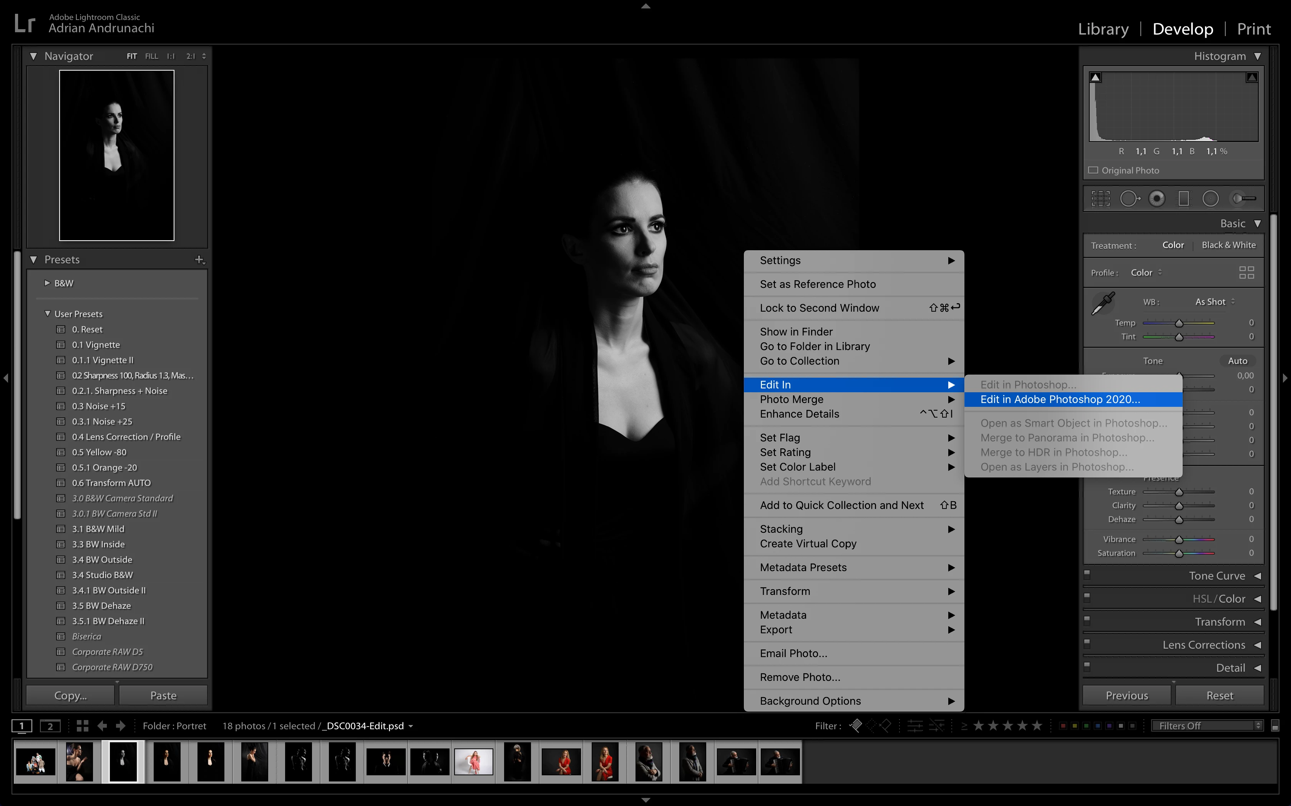Viewport: 1291px width, 806px height.
Task: Click the Reset button
Action: click(1219, 695)
